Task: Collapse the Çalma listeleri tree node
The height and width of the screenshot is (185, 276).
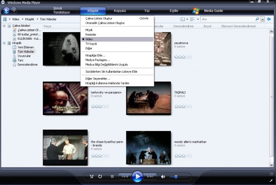Action: [x=4, y=26]
